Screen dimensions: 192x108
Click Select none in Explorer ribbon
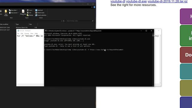[40, 13]
